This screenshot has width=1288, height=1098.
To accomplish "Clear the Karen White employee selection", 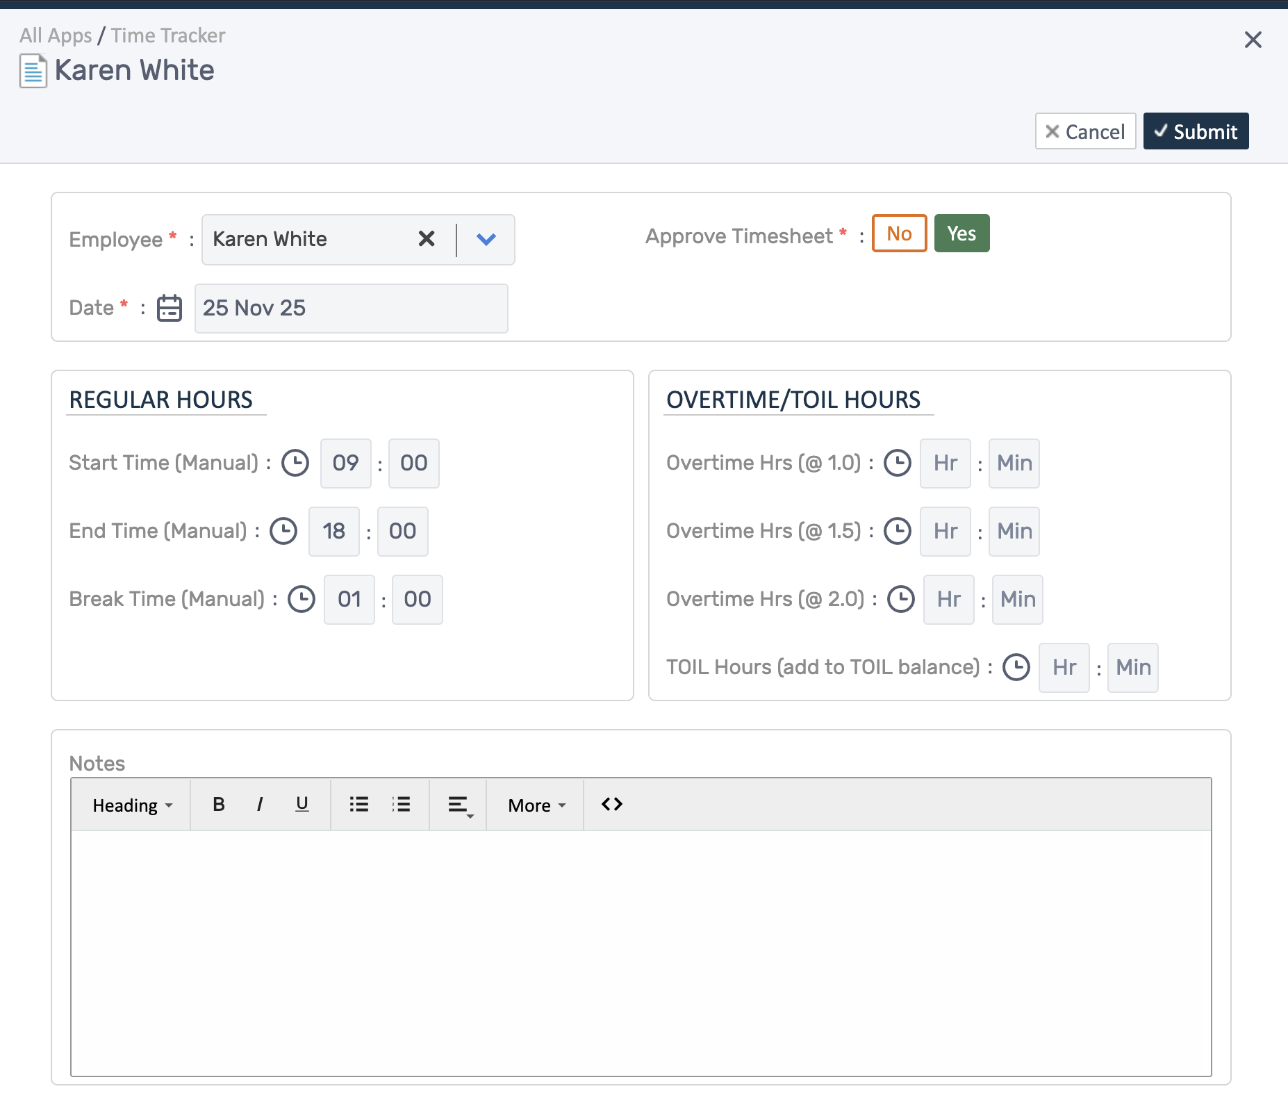I will [426, 239].
